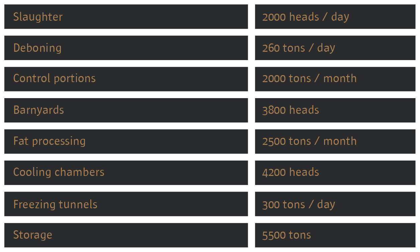This screenshot has width=420, height=252.
Task: Click the 2000 heads / day value
Action: tap(305, 17)
